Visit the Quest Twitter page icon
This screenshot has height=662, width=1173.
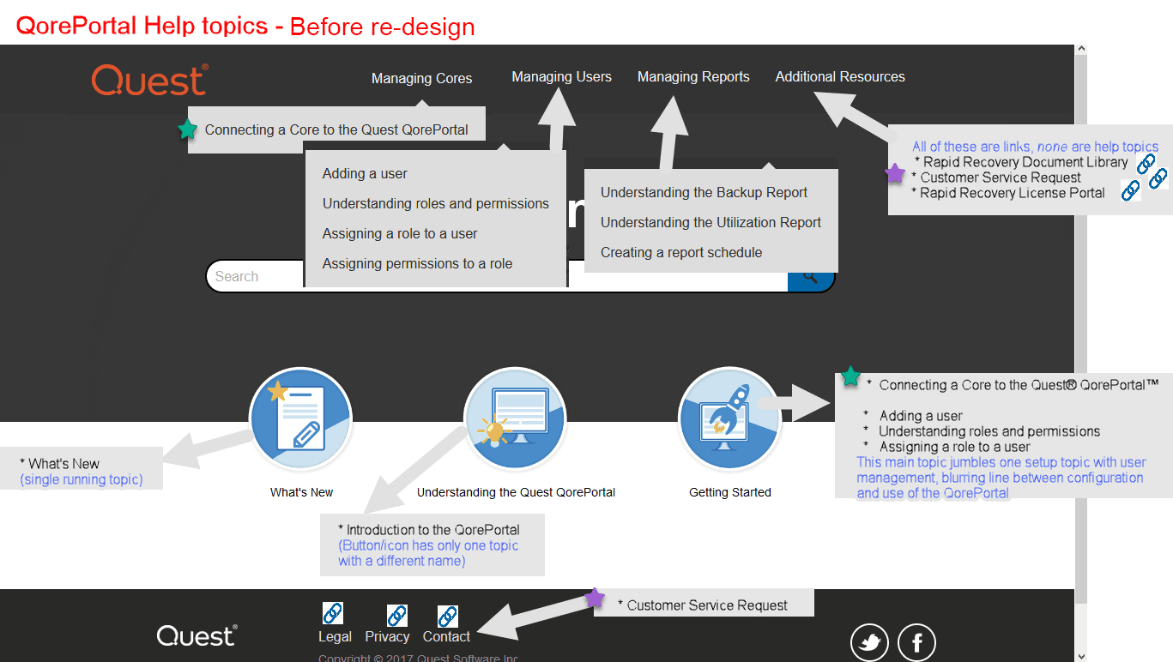(x=870, y=642)
